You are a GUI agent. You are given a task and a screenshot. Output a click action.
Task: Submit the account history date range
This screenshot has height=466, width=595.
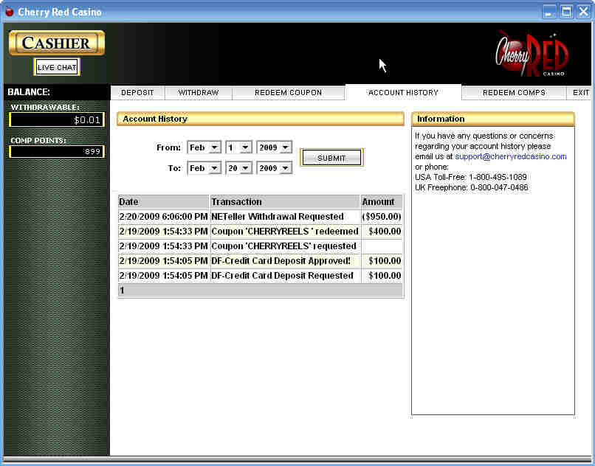pyautogui.click(x=331, y=158)
